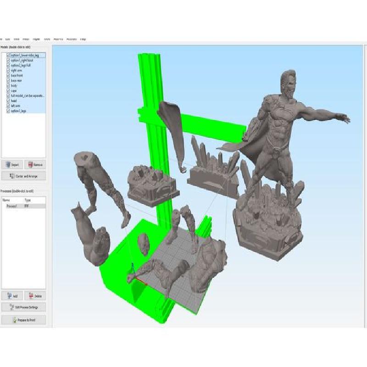Select option1_legs in the models list

tap(18, 111)
